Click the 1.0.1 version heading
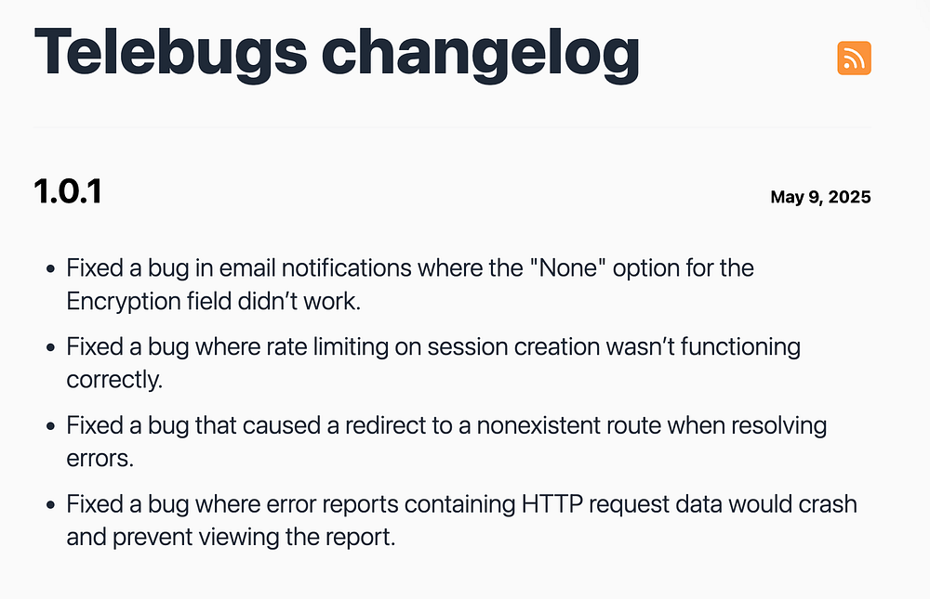The height and width of the screenshot is (599, 930). [68, 193]
